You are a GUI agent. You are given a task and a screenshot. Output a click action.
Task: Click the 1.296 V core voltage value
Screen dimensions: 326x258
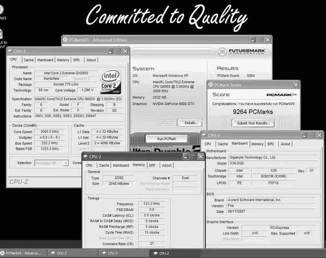[87, 90]
